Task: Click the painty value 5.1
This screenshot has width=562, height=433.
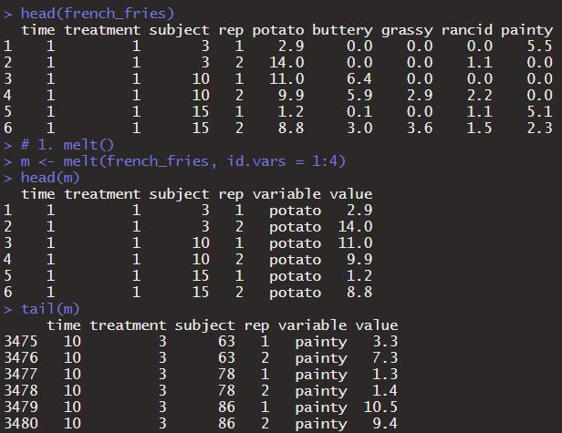Action: 539,112
